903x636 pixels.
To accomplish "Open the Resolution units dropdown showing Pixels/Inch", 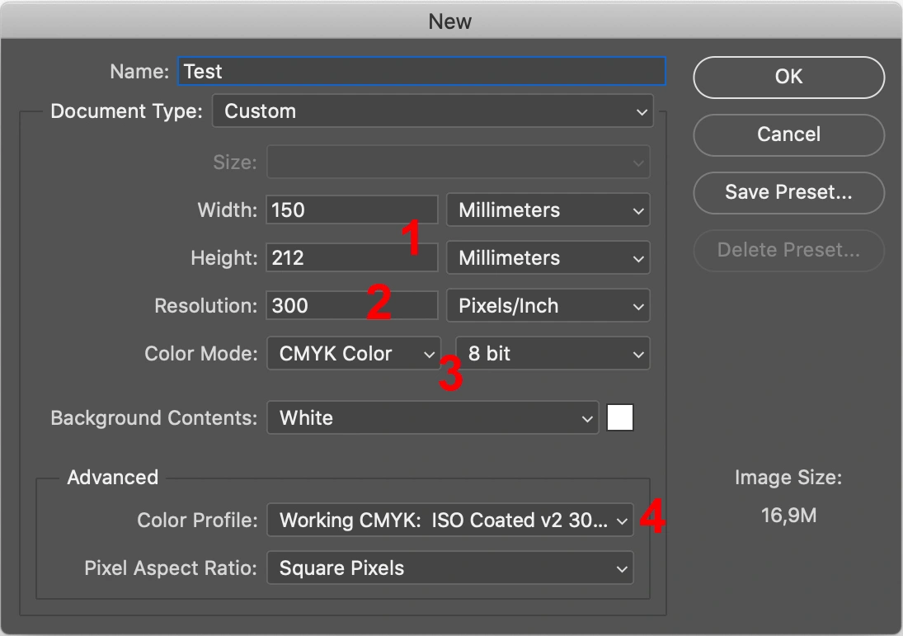I will [548, 305].
